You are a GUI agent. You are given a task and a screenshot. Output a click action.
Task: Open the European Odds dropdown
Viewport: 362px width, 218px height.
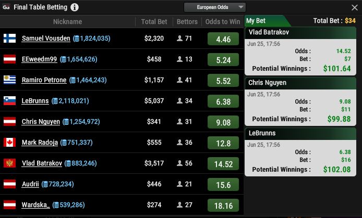coord(214,7)
